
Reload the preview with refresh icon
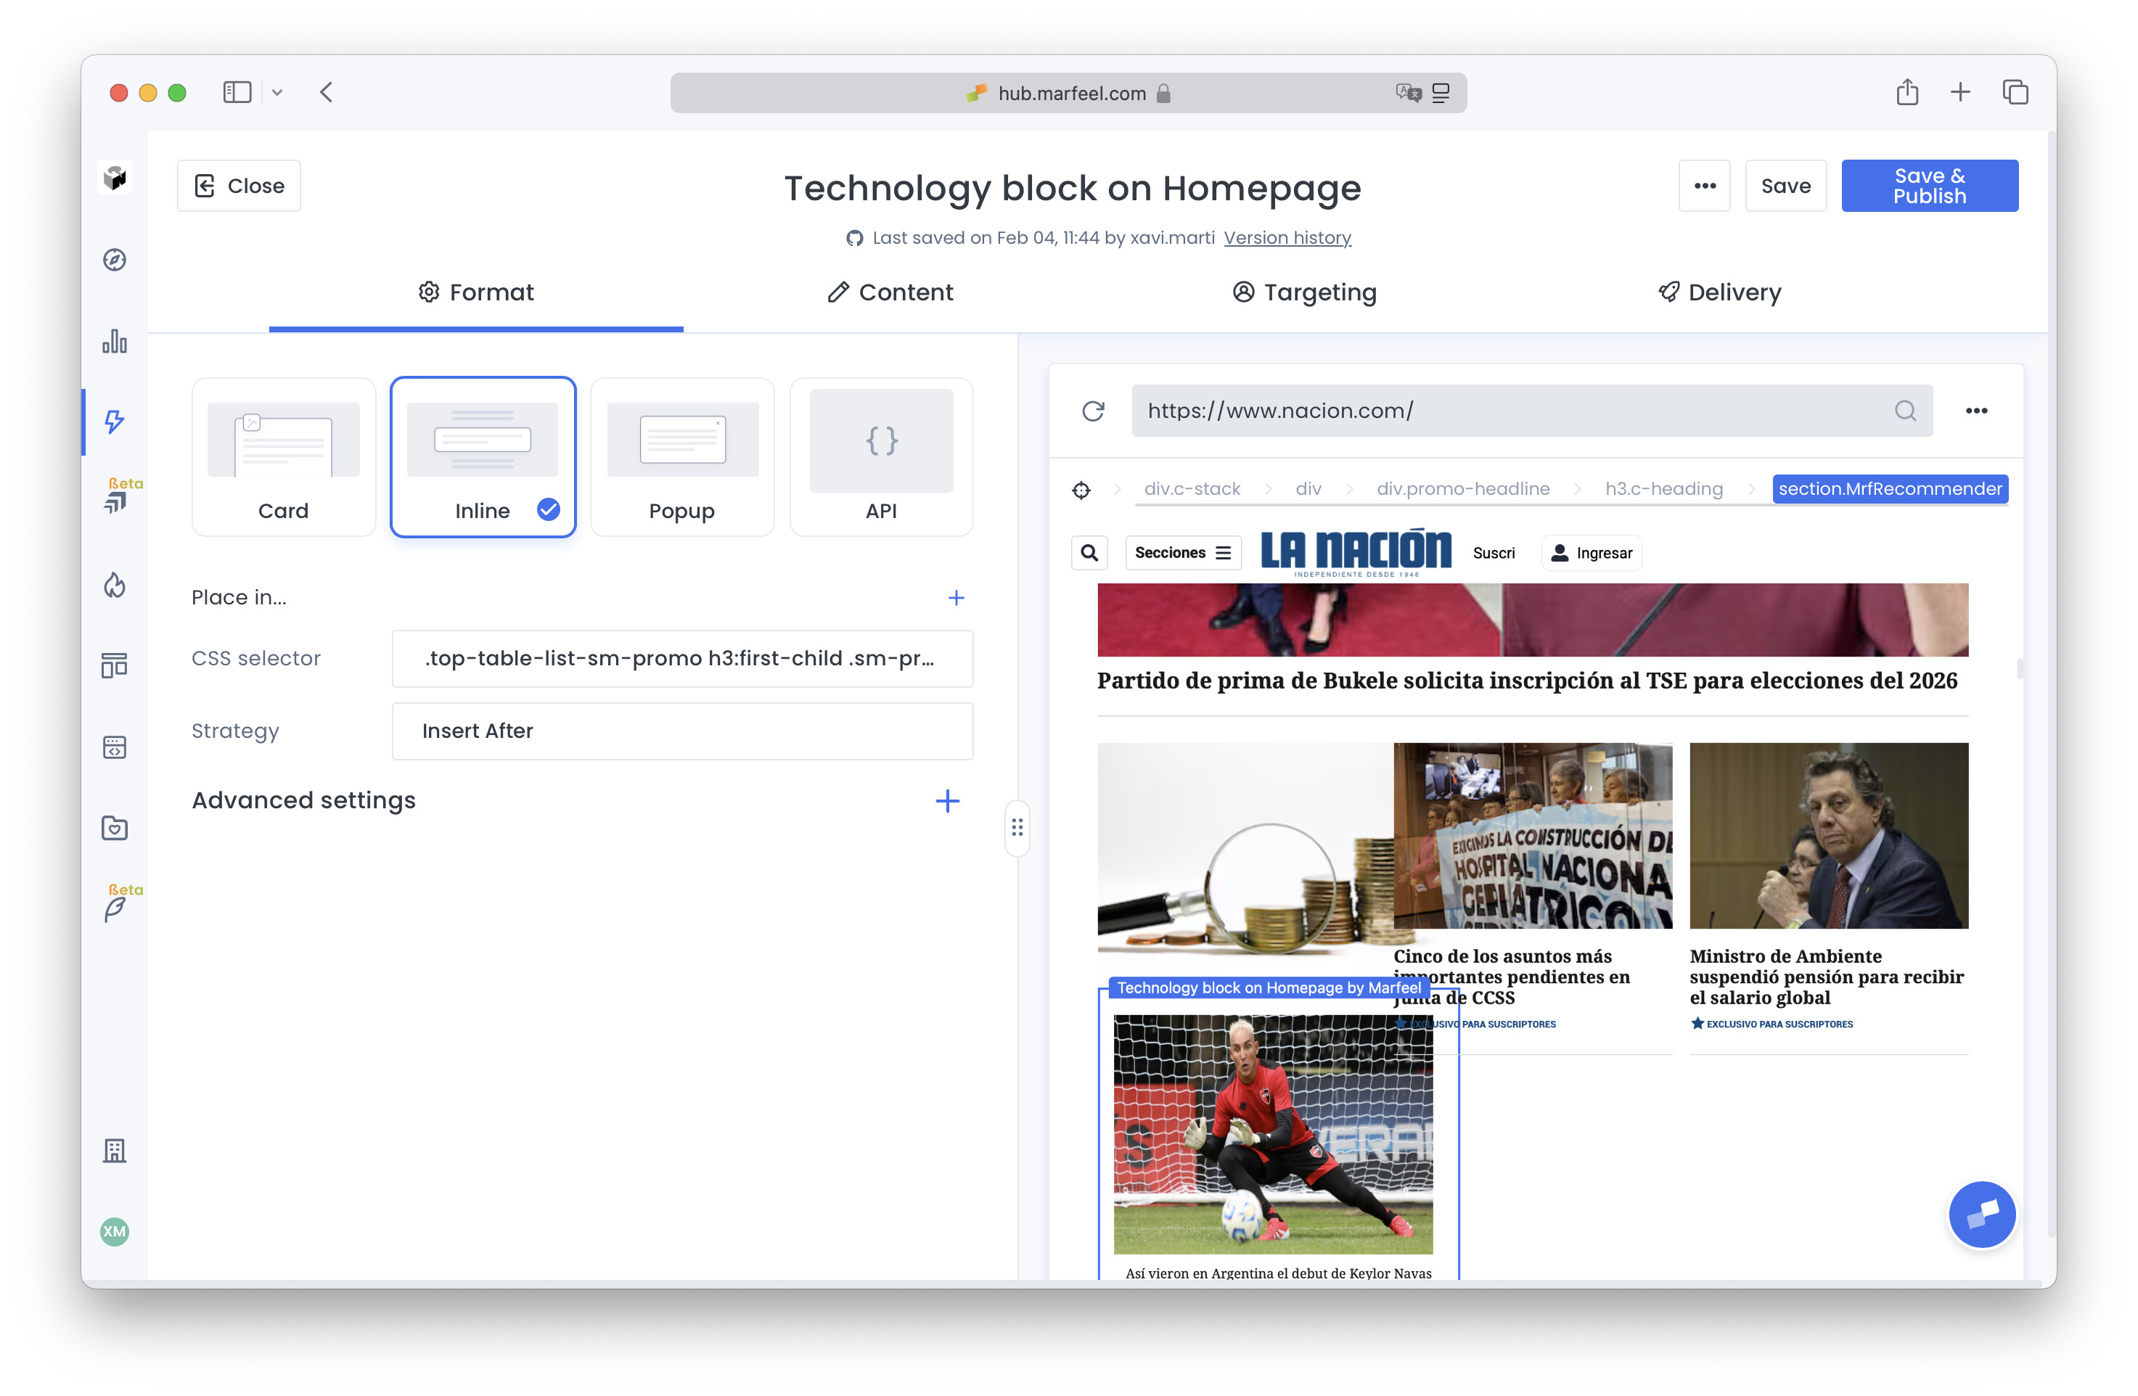coord(1093,411)
